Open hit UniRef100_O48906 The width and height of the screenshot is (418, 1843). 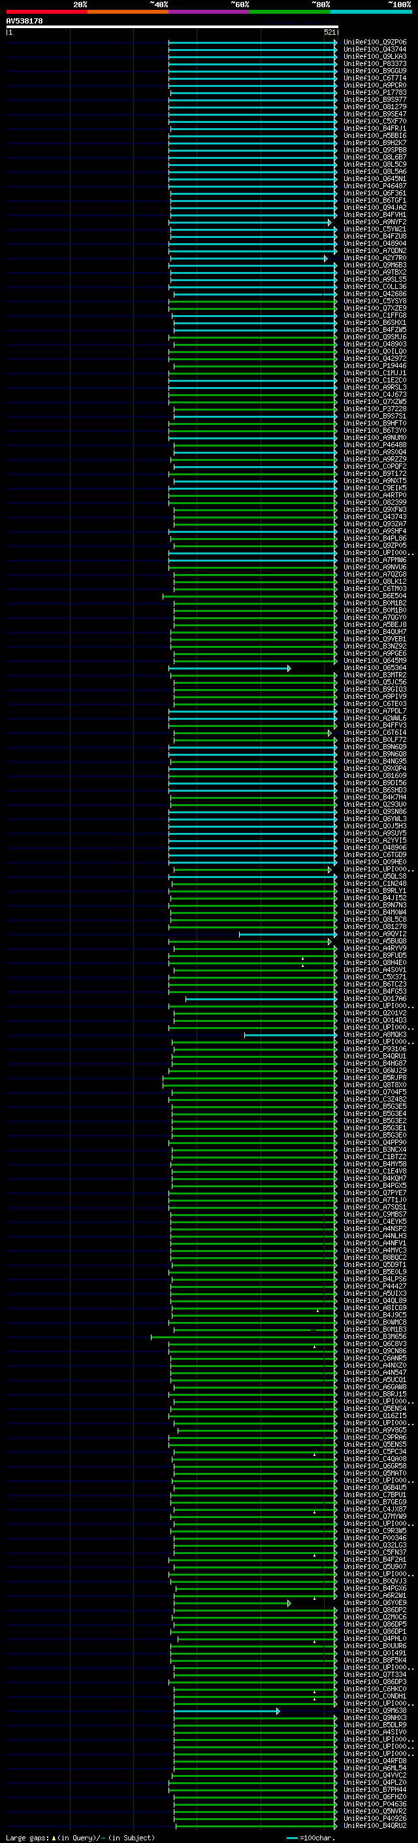point(375,847)
